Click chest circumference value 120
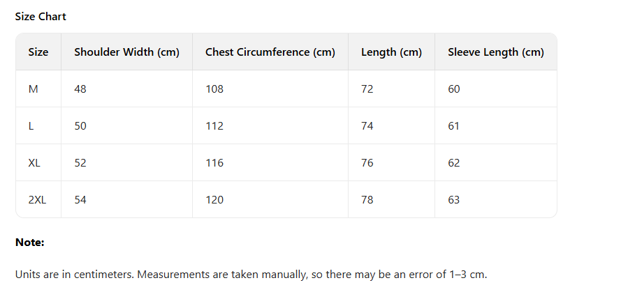Screen dimensions: 621x292 214,200
